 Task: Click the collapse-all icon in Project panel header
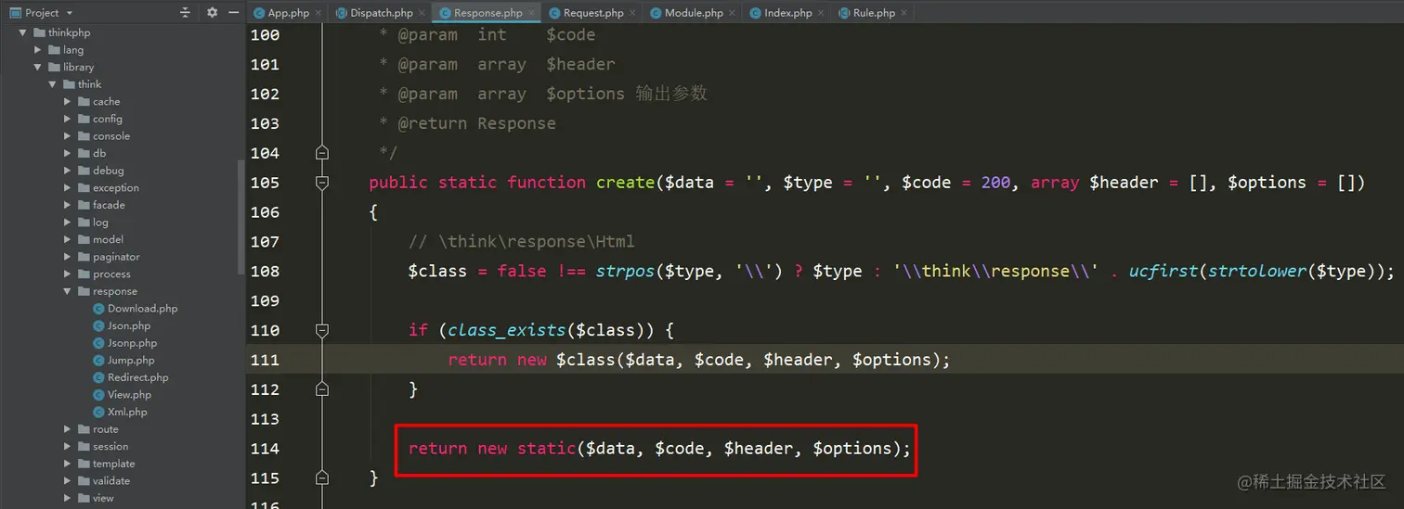coord(185,12)
